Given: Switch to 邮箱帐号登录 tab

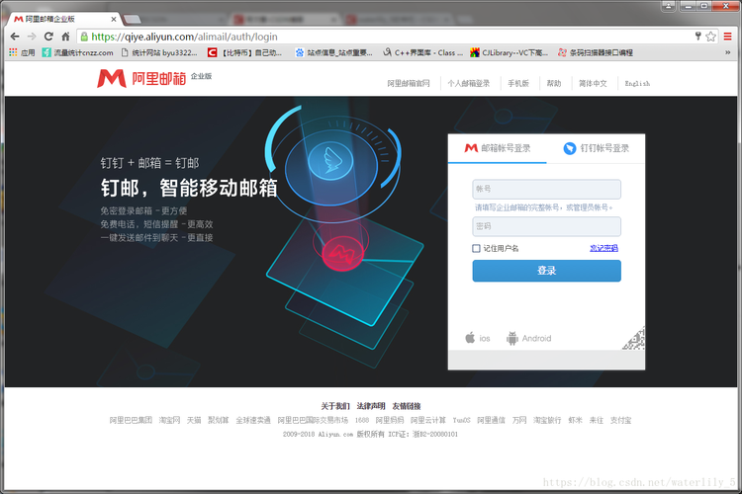Looking at the screenshot, I should 497,148.
